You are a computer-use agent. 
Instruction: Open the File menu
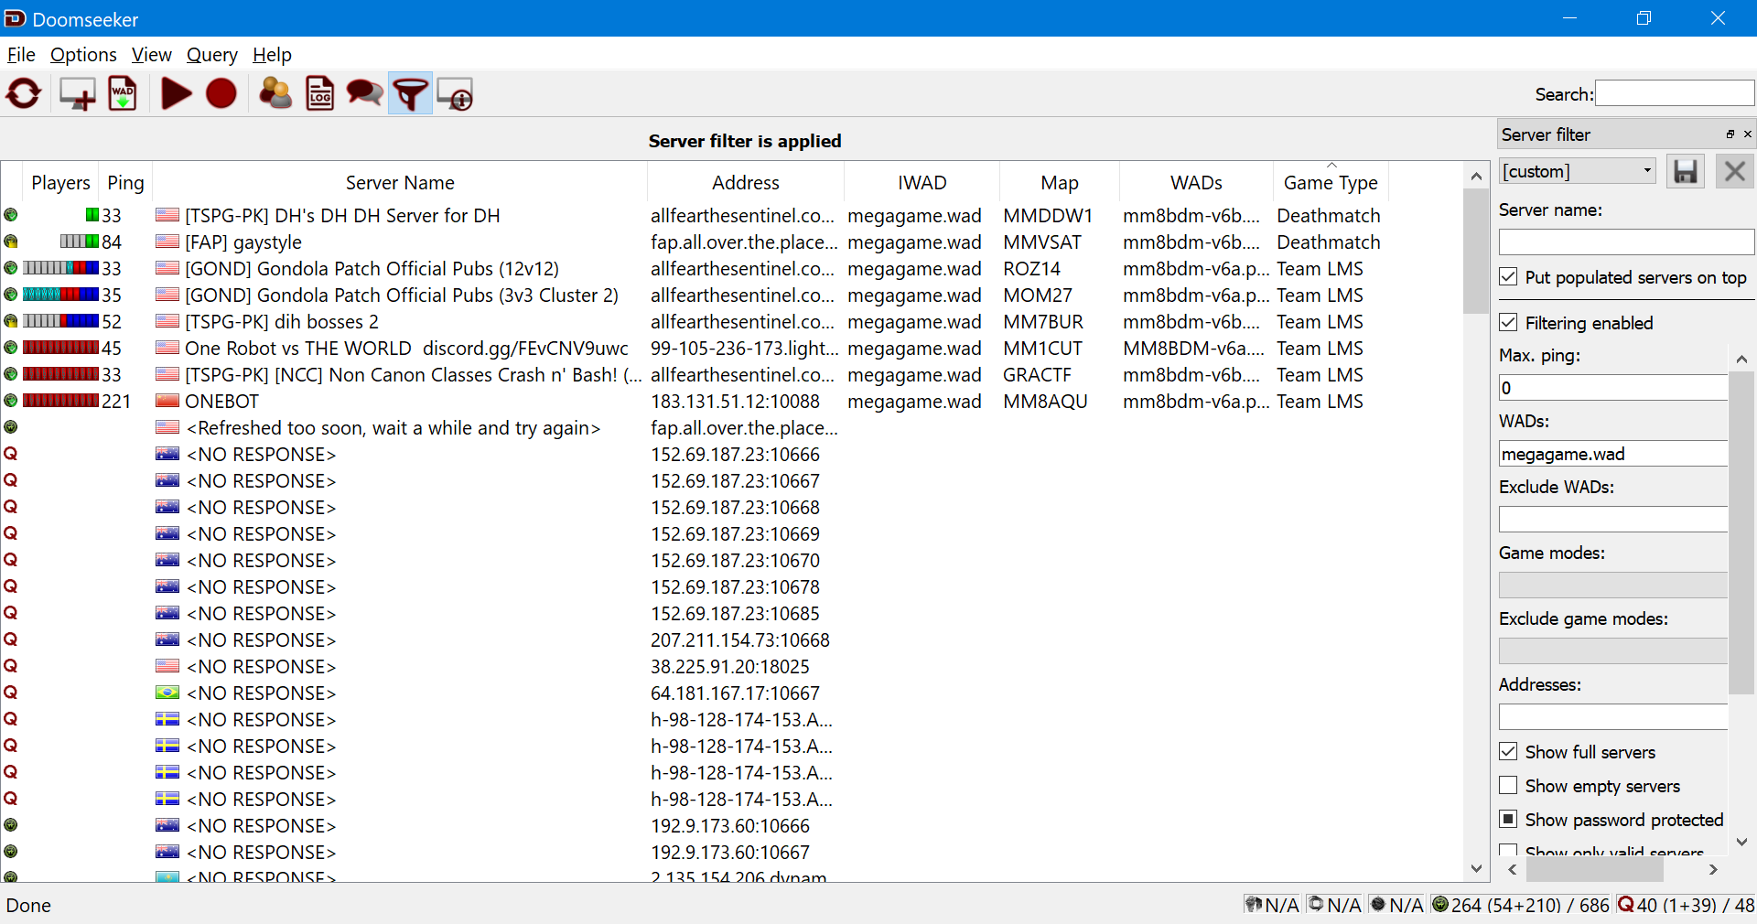point(21,55)
